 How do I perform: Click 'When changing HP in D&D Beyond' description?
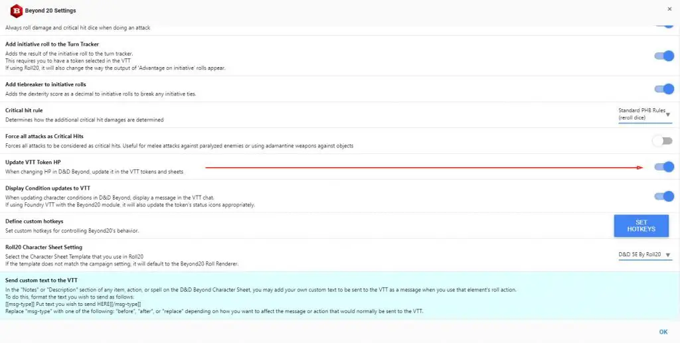94,172
